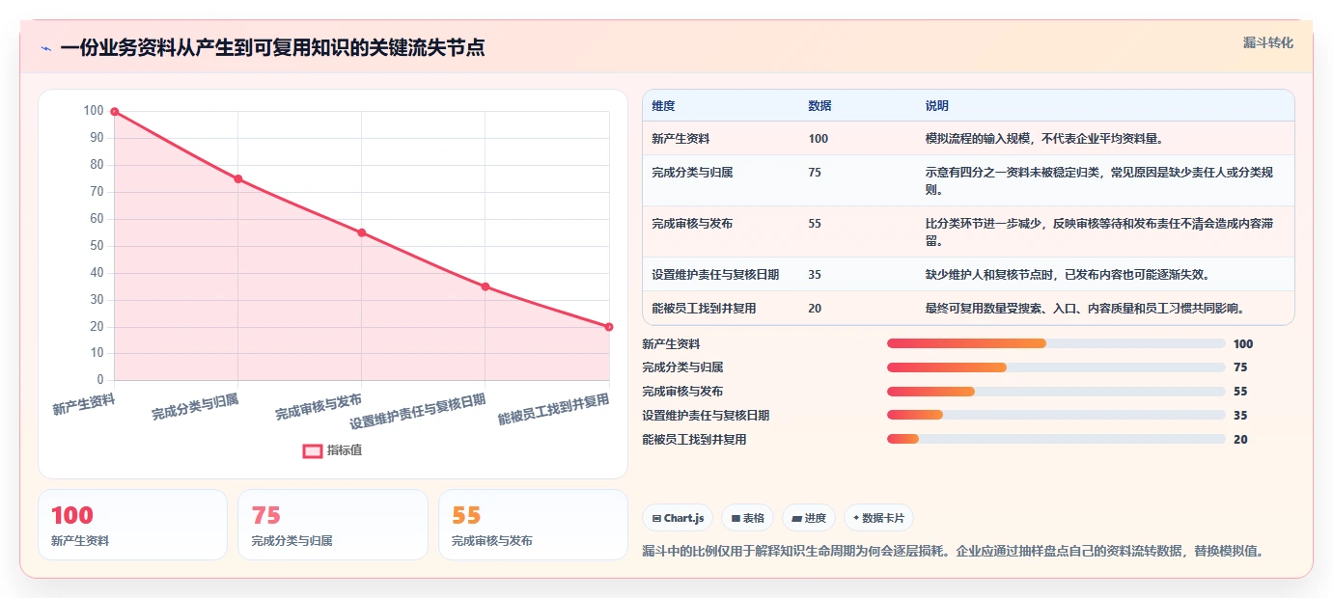Click the table value 35

(x=815, y=275)
